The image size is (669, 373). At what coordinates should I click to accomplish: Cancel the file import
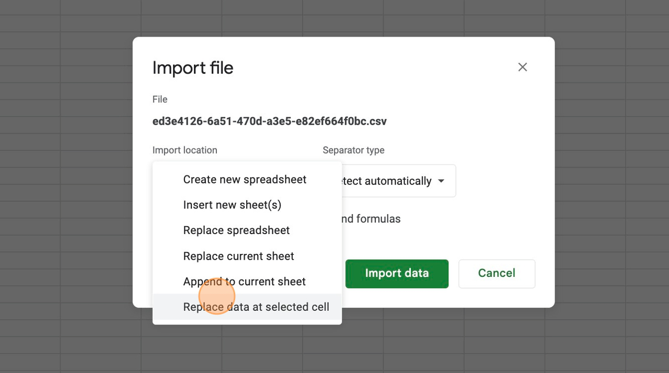click(496, 273)
